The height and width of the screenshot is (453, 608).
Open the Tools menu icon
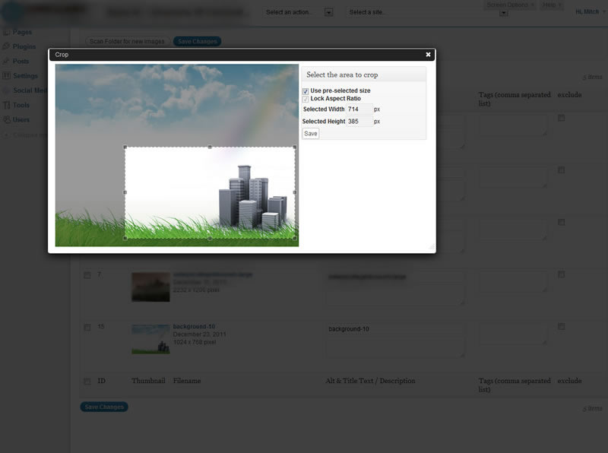[6, 105]
